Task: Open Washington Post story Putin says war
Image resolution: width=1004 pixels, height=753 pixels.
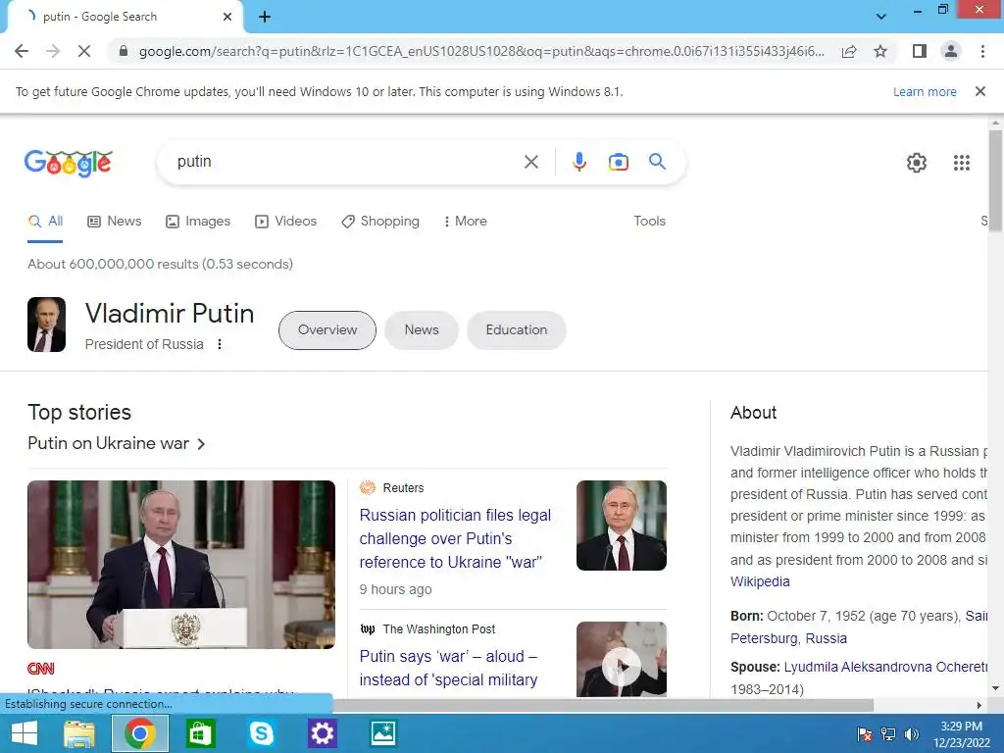Action: coord(448,669)
